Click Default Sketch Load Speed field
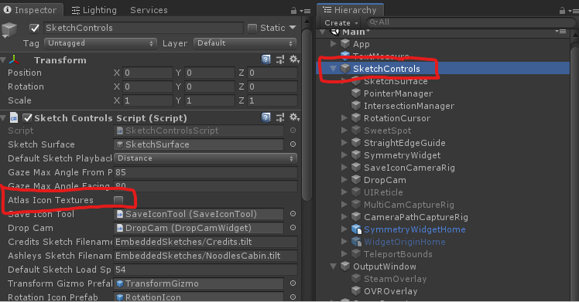This screenshot has height=302, width=579. (x=205, y=270)
